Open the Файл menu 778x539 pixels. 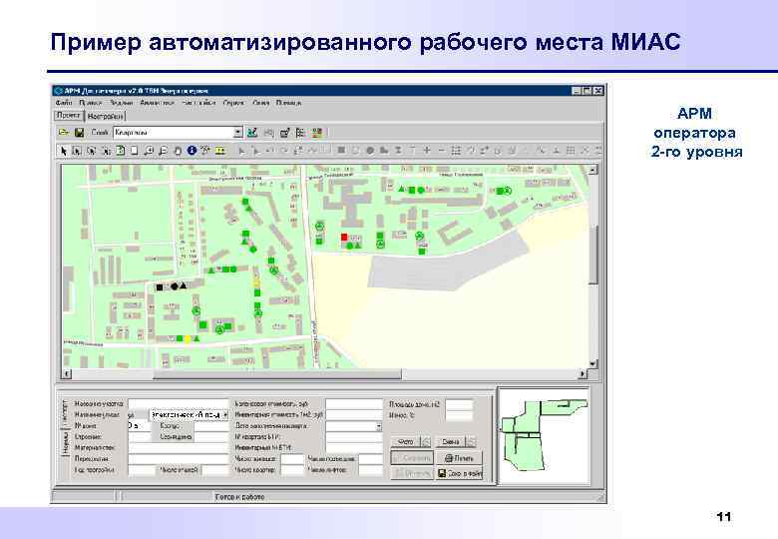64,103
